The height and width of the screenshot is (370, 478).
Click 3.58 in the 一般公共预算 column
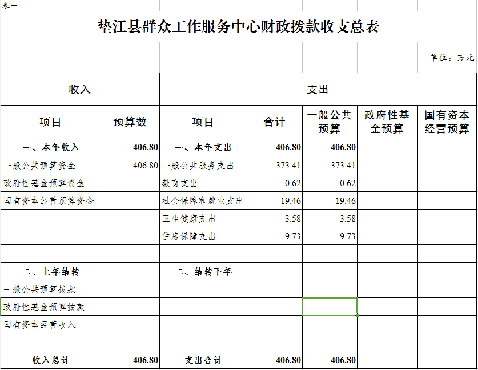point(330,219)
